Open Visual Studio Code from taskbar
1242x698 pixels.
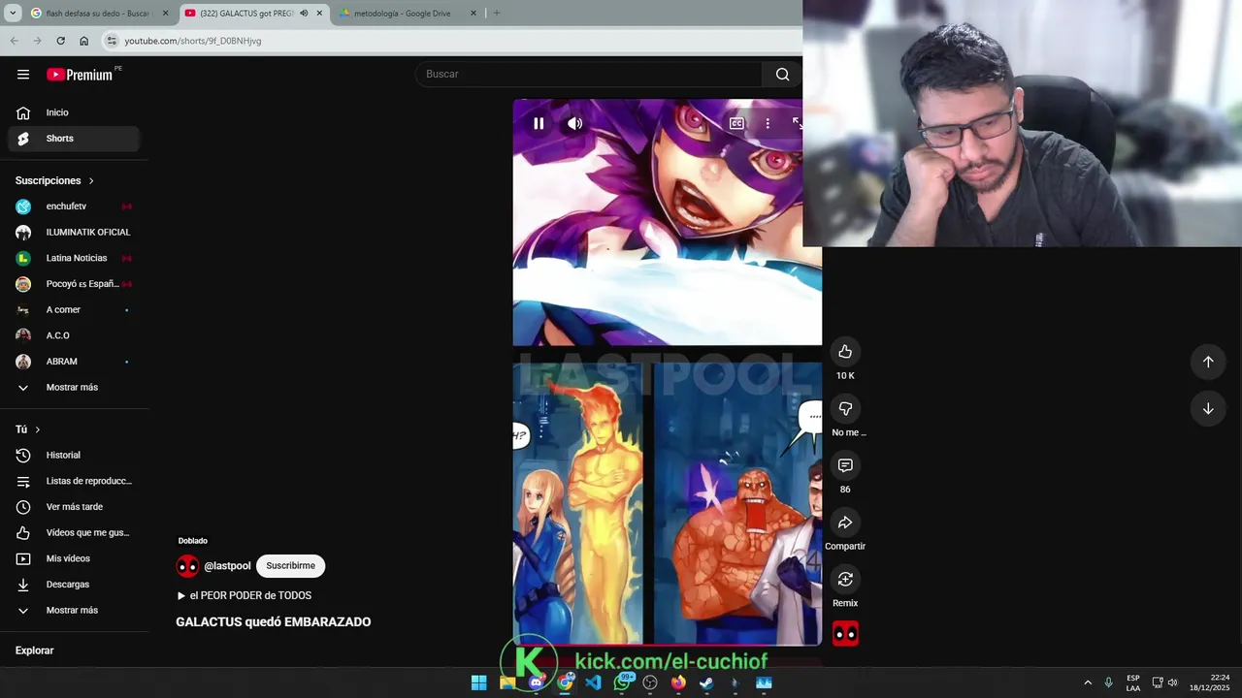593,682
